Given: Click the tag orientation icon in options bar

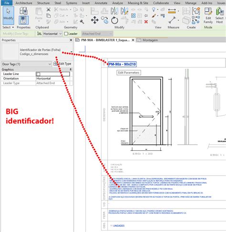Looking at the screenshot, I should coord(39,33).
